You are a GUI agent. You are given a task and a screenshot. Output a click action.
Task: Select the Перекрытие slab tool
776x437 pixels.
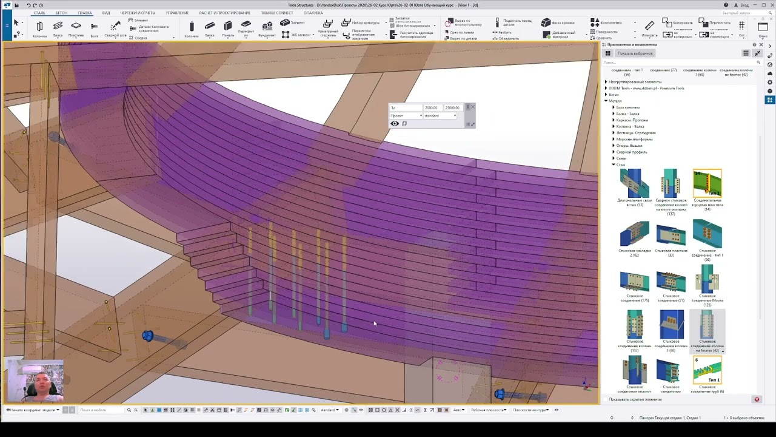246,29
